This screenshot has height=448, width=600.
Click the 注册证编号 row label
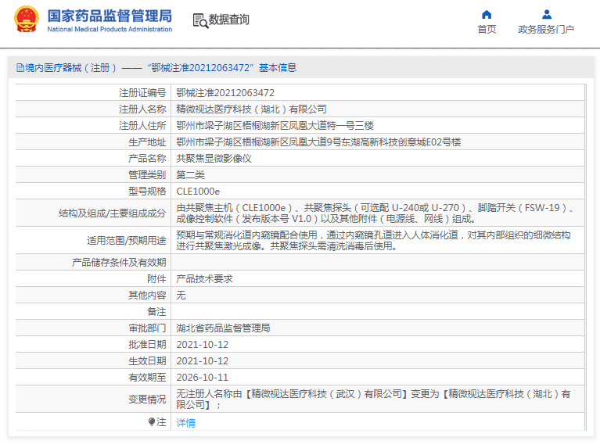(142, 92)
